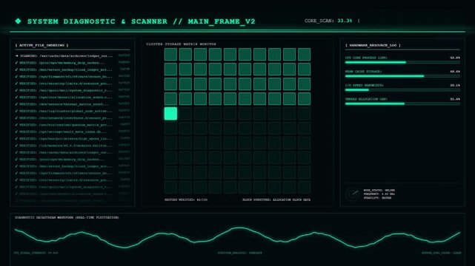Image resolution: width=475 pixels, height=266 pixels.
Task: Click the VRAM cache storage percentage value
Action: tap(455, 72)
